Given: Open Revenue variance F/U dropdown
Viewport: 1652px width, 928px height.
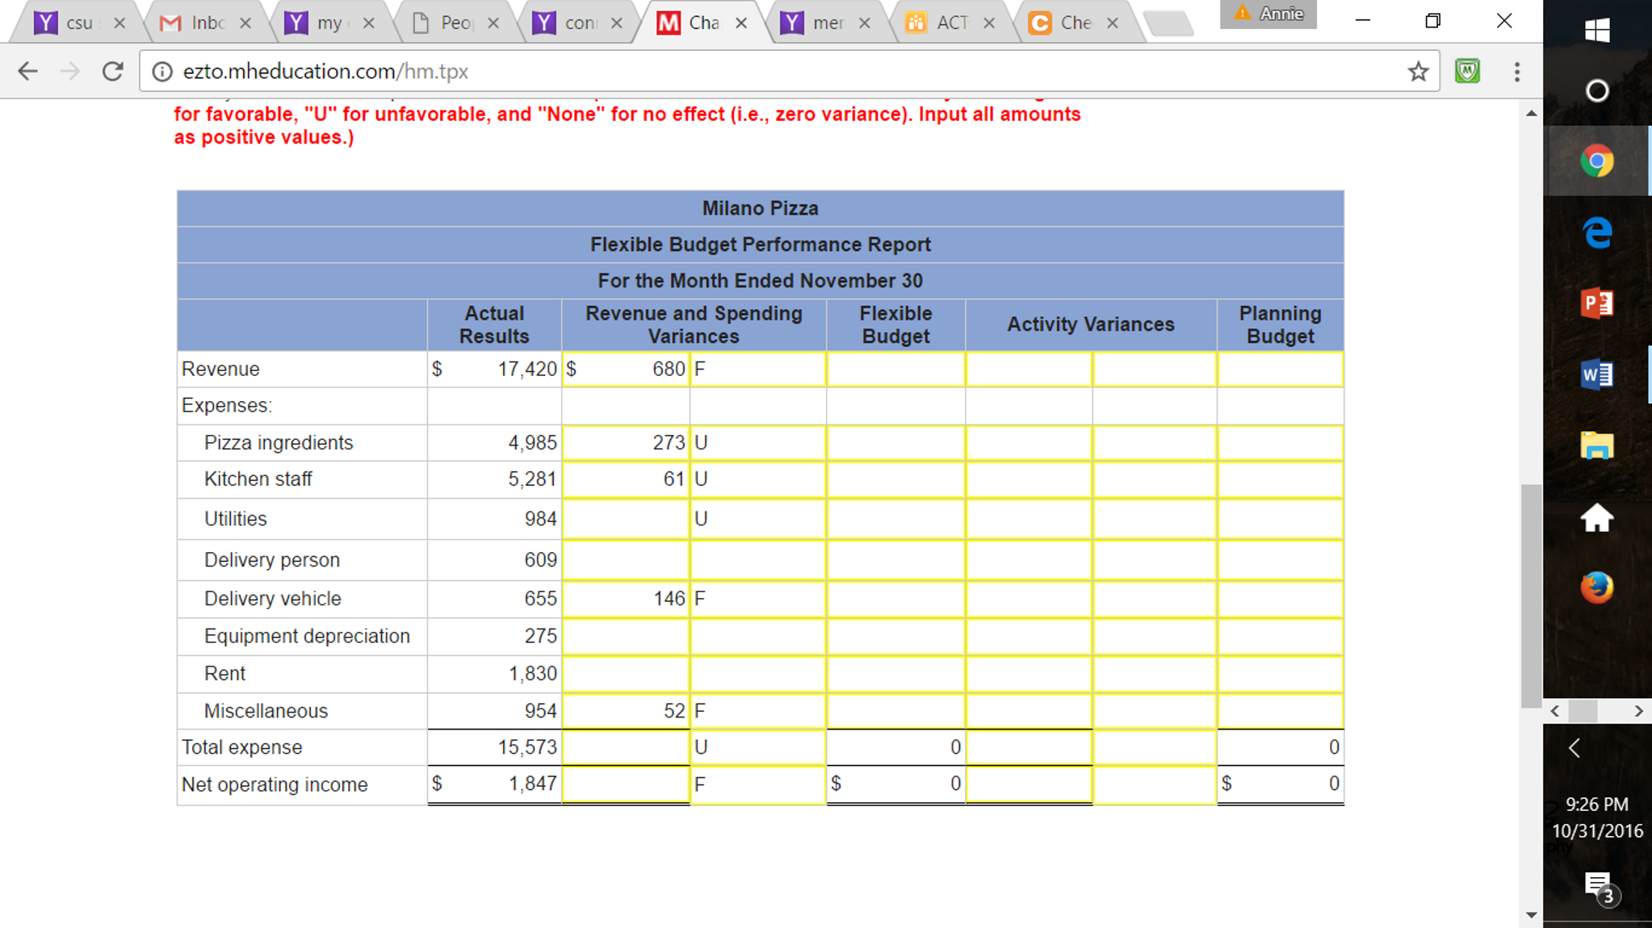Looking at the screenshot, I should (x=758, y=369).
